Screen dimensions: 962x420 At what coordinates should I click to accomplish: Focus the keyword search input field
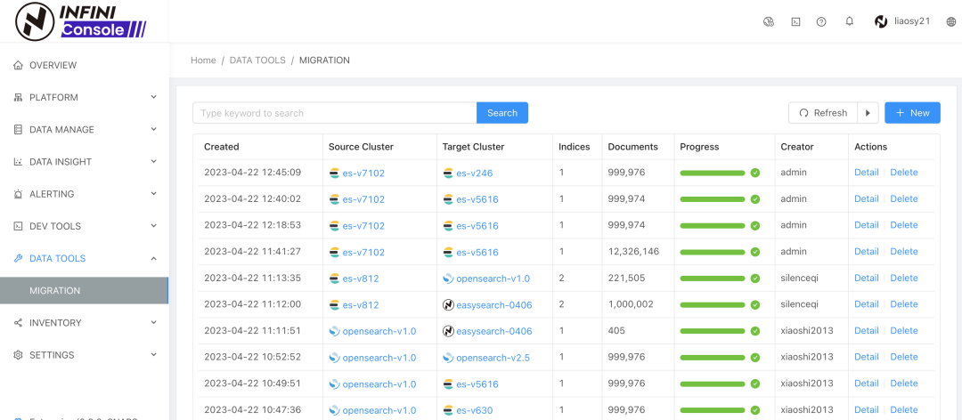click(x=334, y=113)
